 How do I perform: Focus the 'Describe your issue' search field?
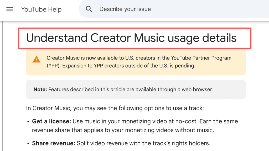point(174,9)
